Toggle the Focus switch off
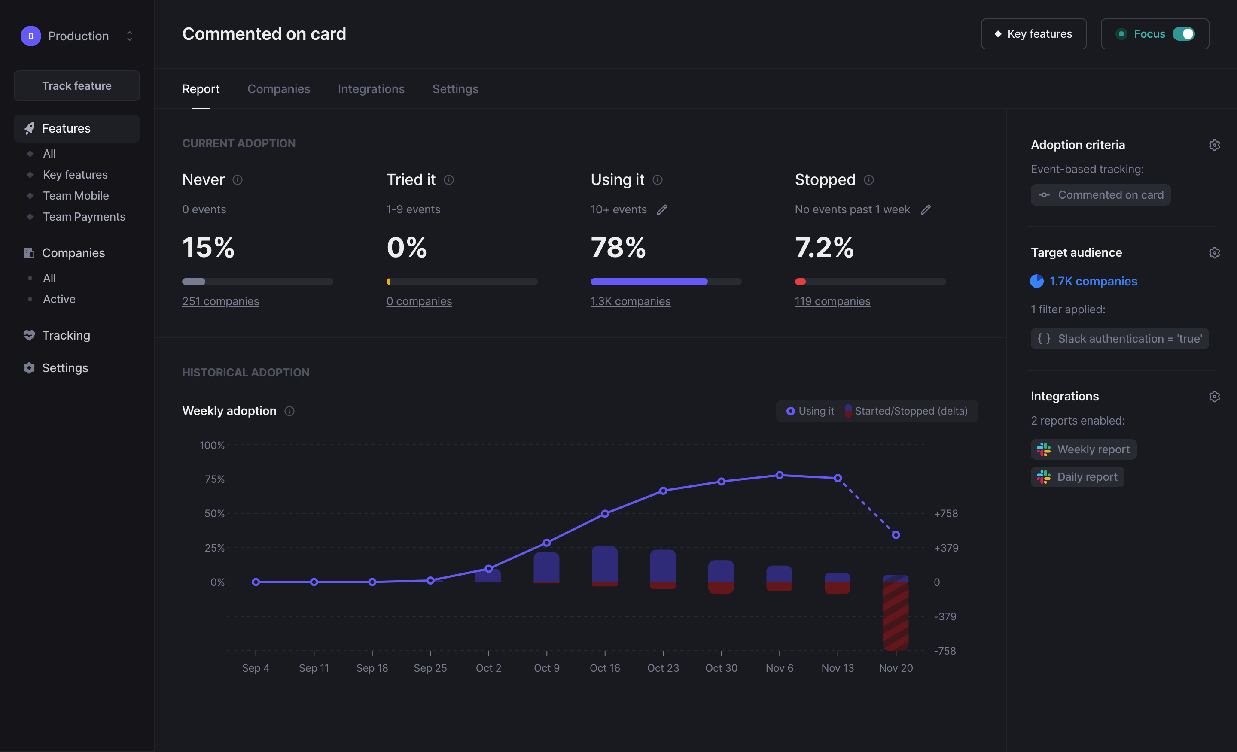The height and width of the screenshot is (752, 1237). pyautogui.click(x=1183, y=34)
